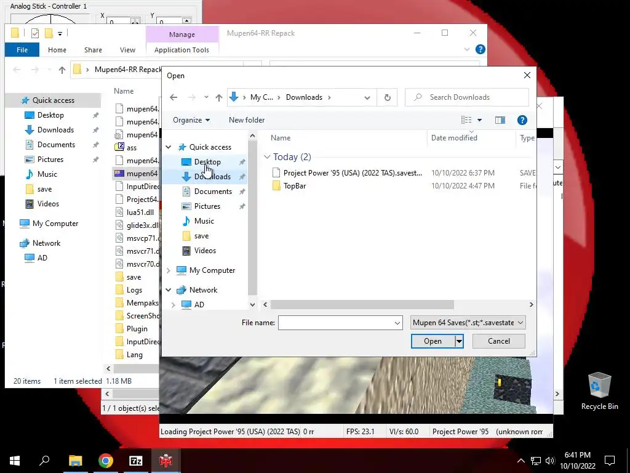Image resolution: width=630 pixels, height=473 pixels.
Task: Select Music in Open dialog sidebar
Action: (x=204, y=221)
